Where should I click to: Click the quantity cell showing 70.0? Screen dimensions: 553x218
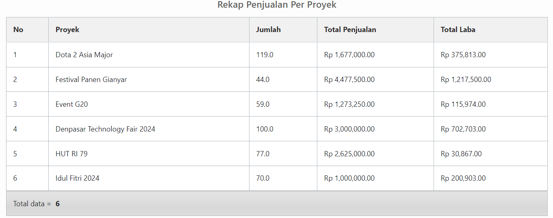pyautogui.click(x=262, y=178)
